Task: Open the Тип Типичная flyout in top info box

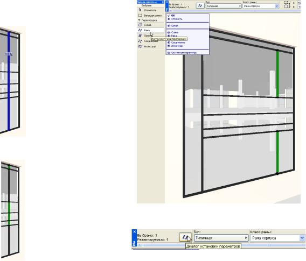Action: coord(224,6)
